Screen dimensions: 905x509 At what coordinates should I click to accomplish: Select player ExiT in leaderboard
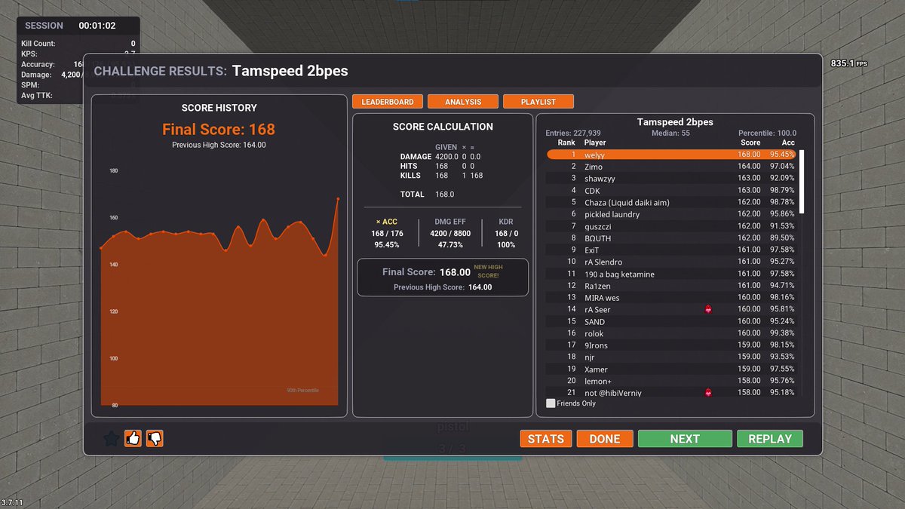pyautogui.click(x=672, y=250)
